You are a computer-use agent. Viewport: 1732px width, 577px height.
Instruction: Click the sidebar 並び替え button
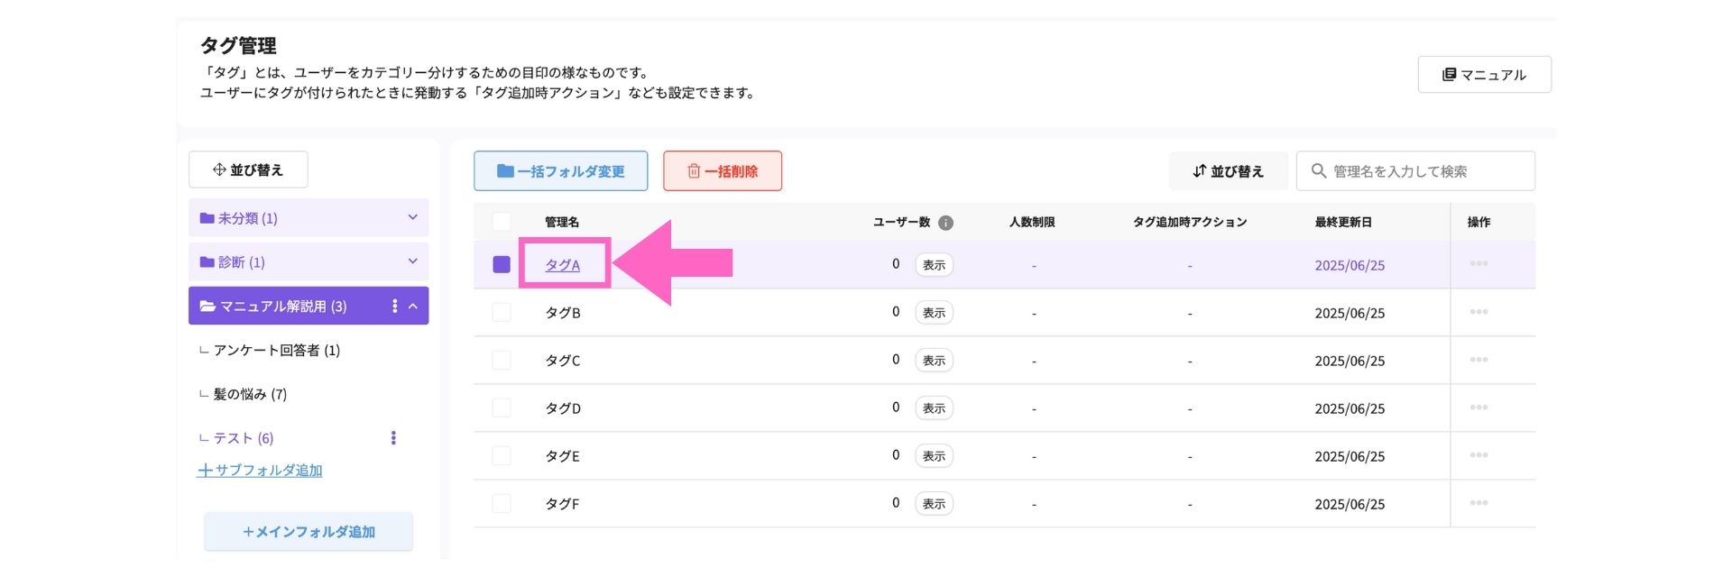pyautogui.click(x=248, y=169)
